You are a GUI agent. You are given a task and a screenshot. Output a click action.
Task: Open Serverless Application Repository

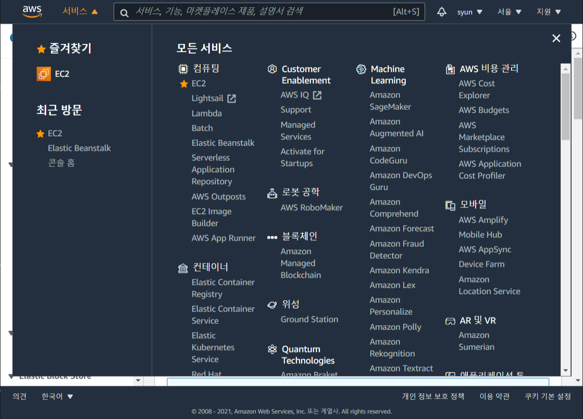pyautogui.click(x=213, y=169)
